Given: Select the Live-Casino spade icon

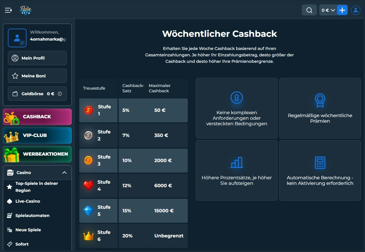Looking at the screenshot, I should coord(9,201).
